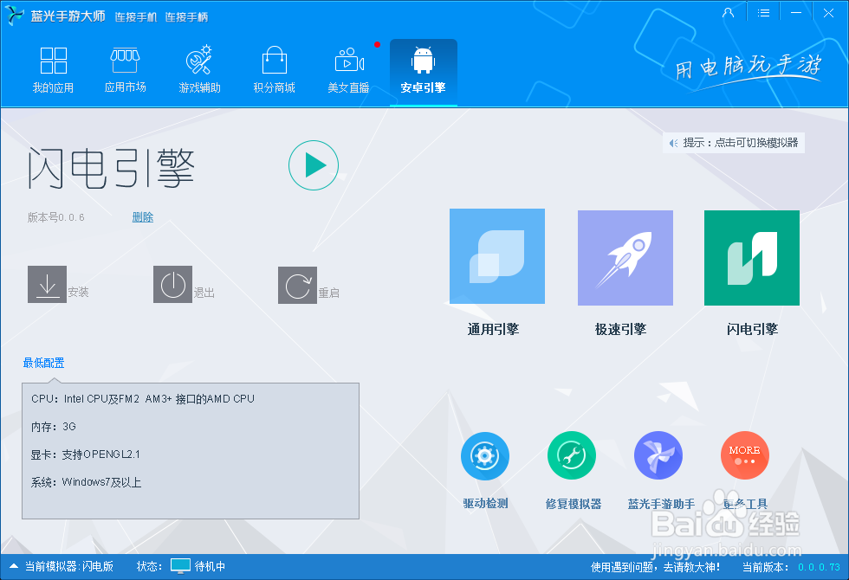Click the 安装 download icon
849x580 pixels.
[47, 284]
